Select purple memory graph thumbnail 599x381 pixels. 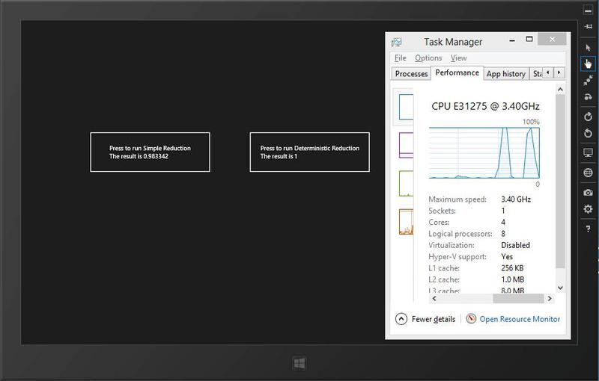(406, 145)
